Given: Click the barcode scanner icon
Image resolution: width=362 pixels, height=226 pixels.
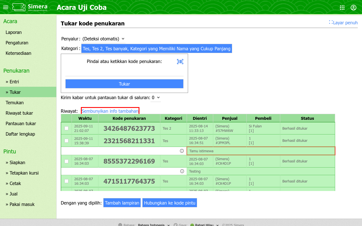Looking at the screenshot, I should click(x=180, y=62).
